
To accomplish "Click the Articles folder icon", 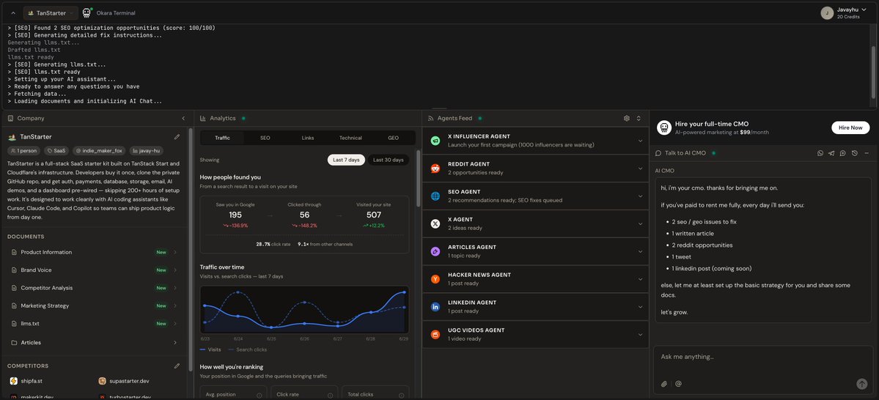I will click(14, 342).
